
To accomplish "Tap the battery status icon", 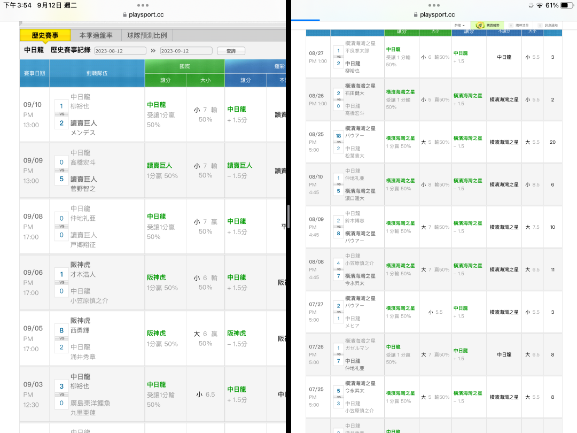I will click(567, 5).
